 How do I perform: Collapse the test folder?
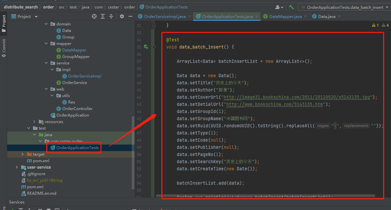(28, 128)
